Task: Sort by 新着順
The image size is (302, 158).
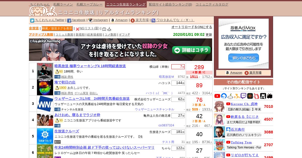Action: (x=80, y=35)
